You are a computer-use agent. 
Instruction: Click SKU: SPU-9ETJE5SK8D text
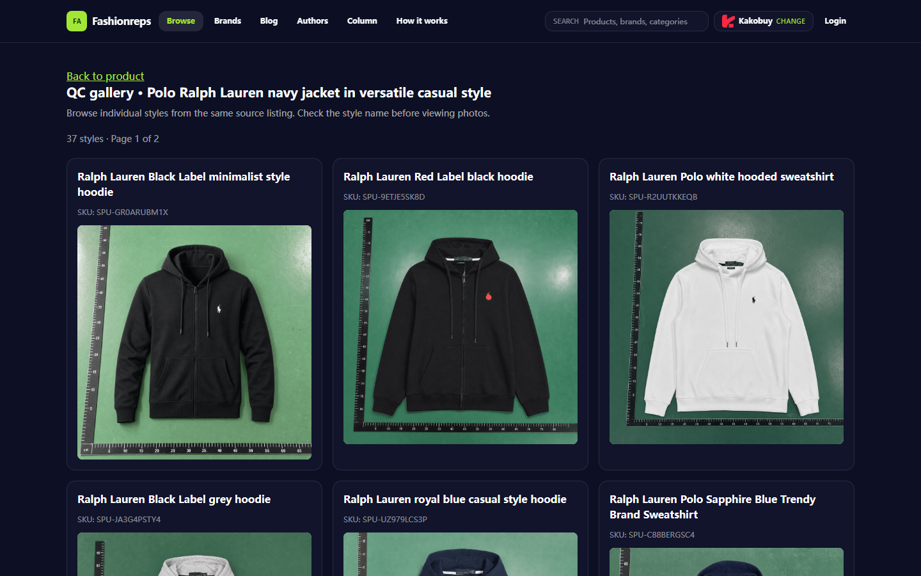tap(384, 196)
